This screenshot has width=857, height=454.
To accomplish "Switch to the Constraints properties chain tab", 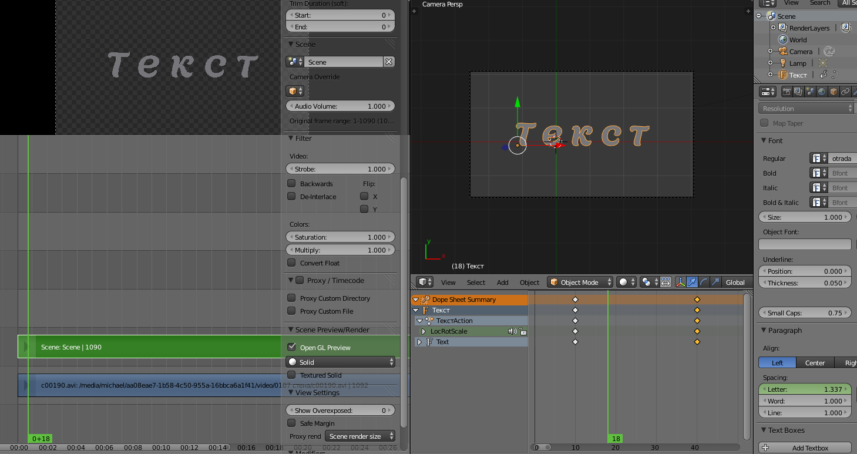I will pos(845,92).
